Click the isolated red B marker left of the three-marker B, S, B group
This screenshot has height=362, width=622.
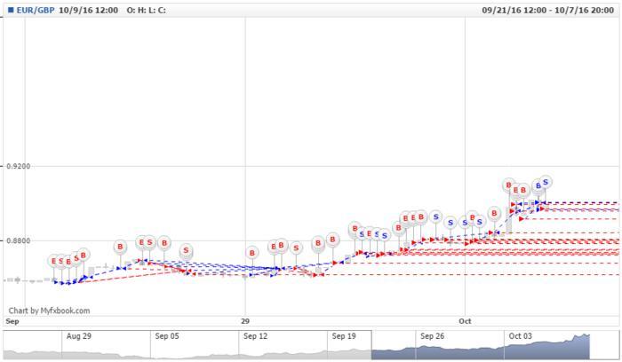tap(120, 247)
